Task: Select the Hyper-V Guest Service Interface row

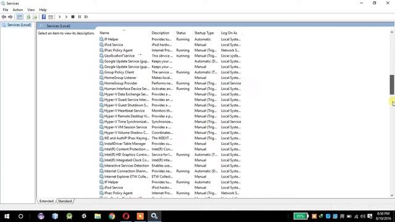Action: (170, 100)
